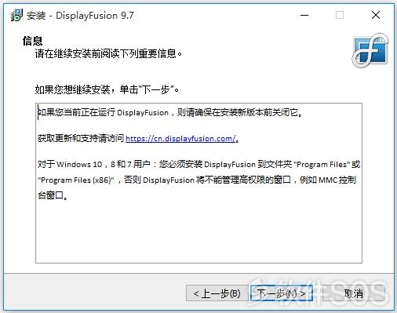Click the last line 台窗口

(x=53, y=195)
